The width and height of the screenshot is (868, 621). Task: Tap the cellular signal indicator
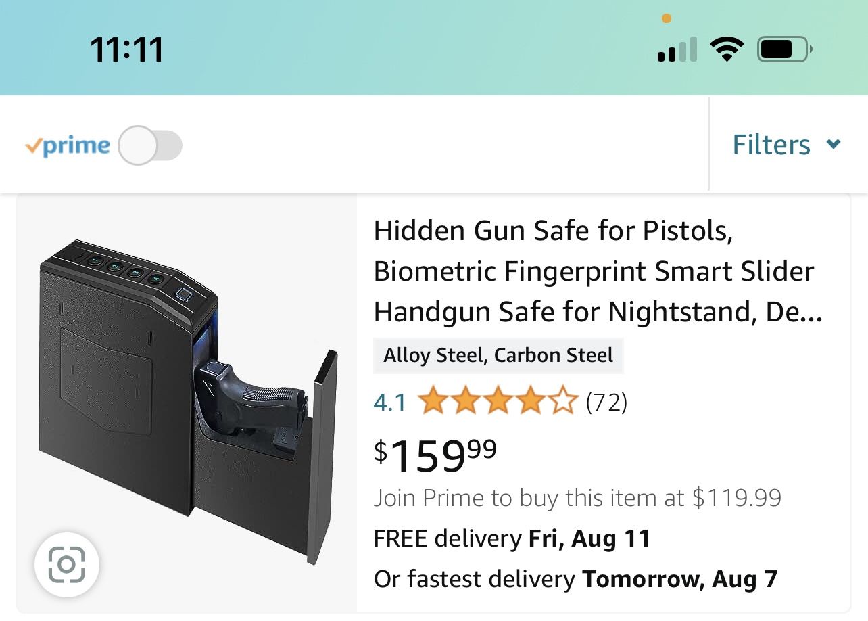[x=676, y=48]
